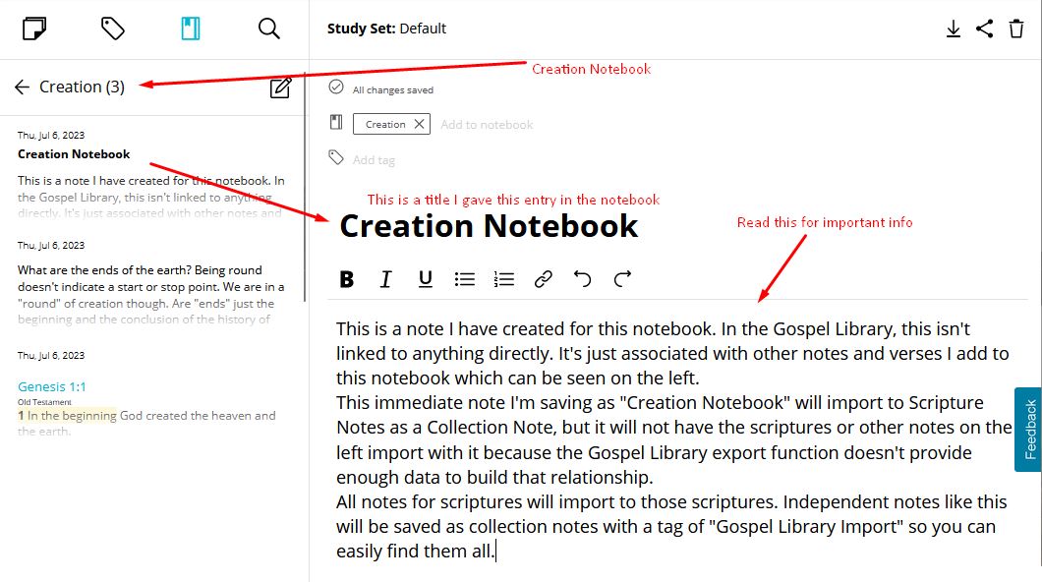This screenshot has width=1042, height=582.
Task: Toggle underline formatting
Action: [x=425, y=279]
